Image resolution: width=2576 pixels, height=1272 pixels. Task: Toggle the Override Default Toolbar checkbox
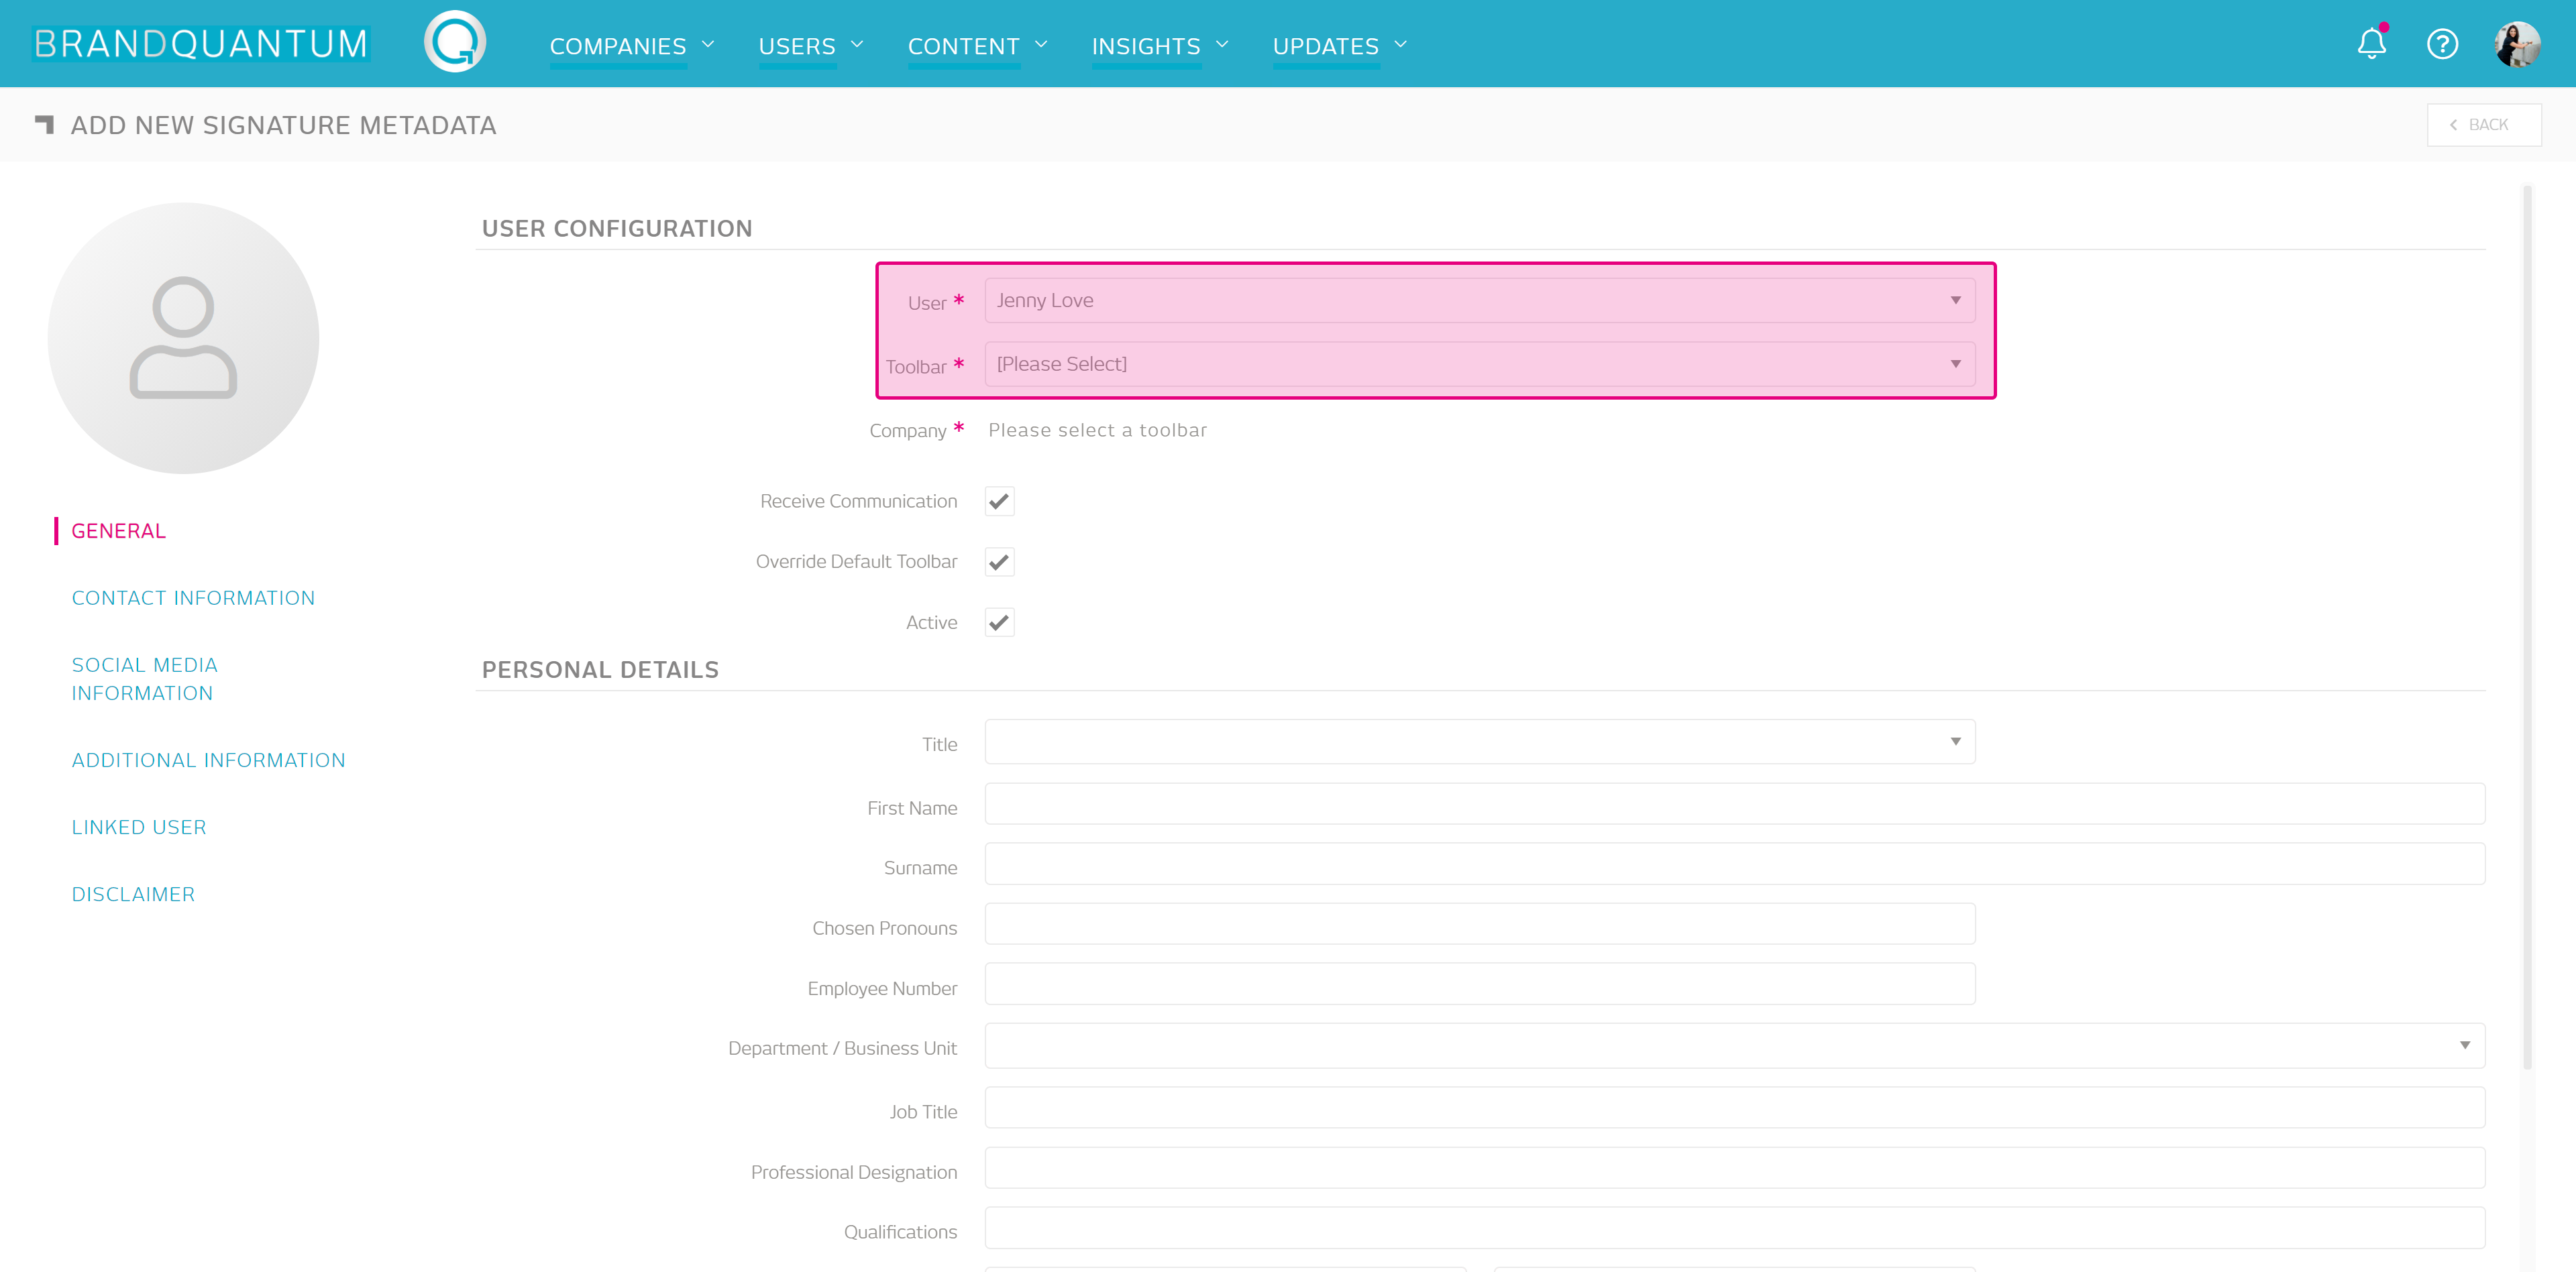999,561
